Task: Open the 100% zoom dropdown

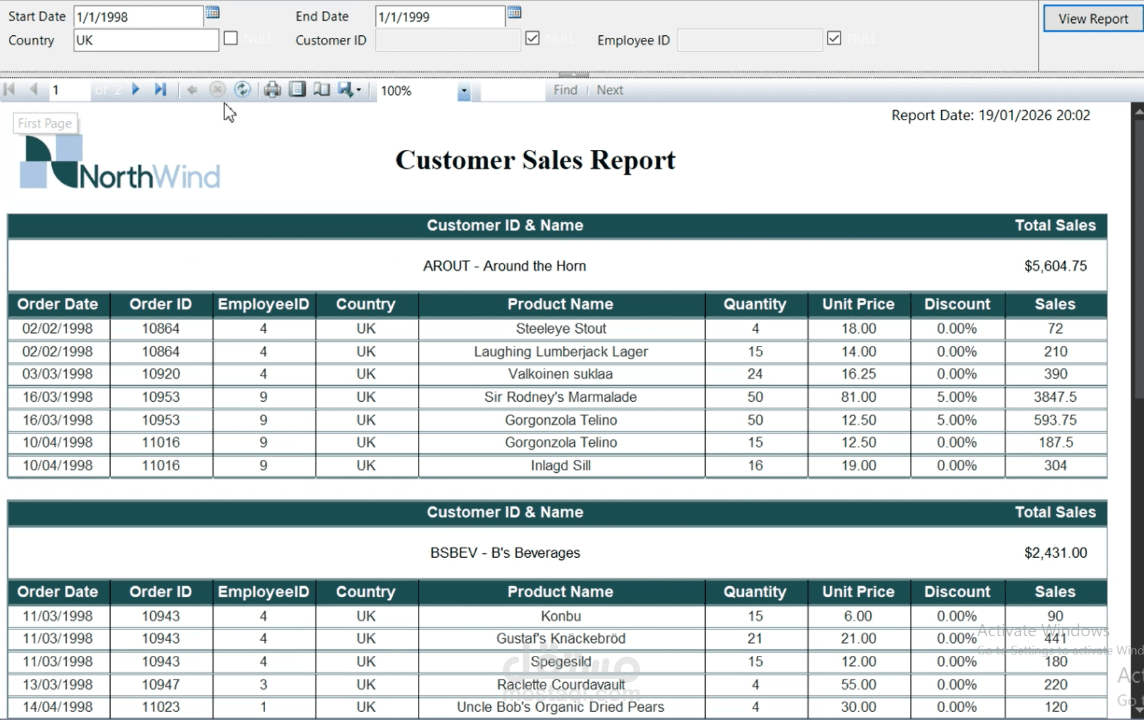Action: (x=464, y=91)
